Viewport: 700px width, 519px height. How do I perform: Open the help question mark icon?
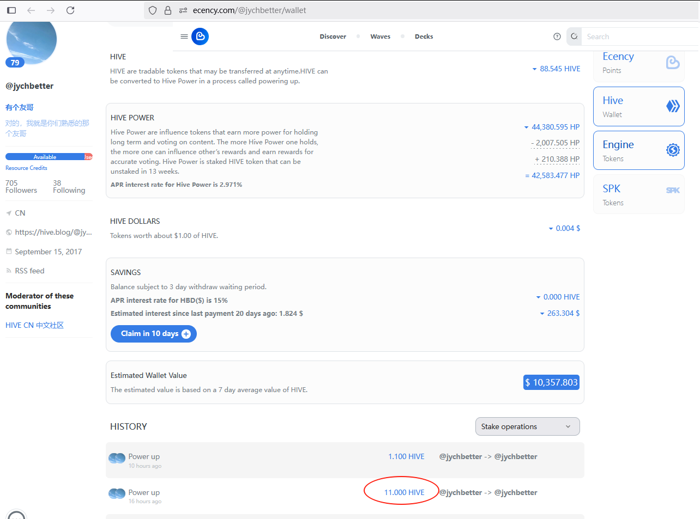point(557,36)
